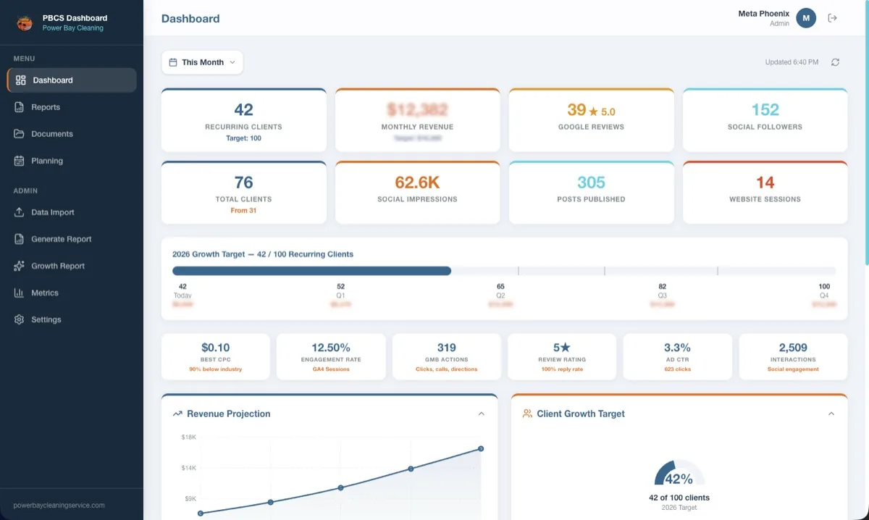Click the PBCS Dashboard logo icon

point(25,23)
